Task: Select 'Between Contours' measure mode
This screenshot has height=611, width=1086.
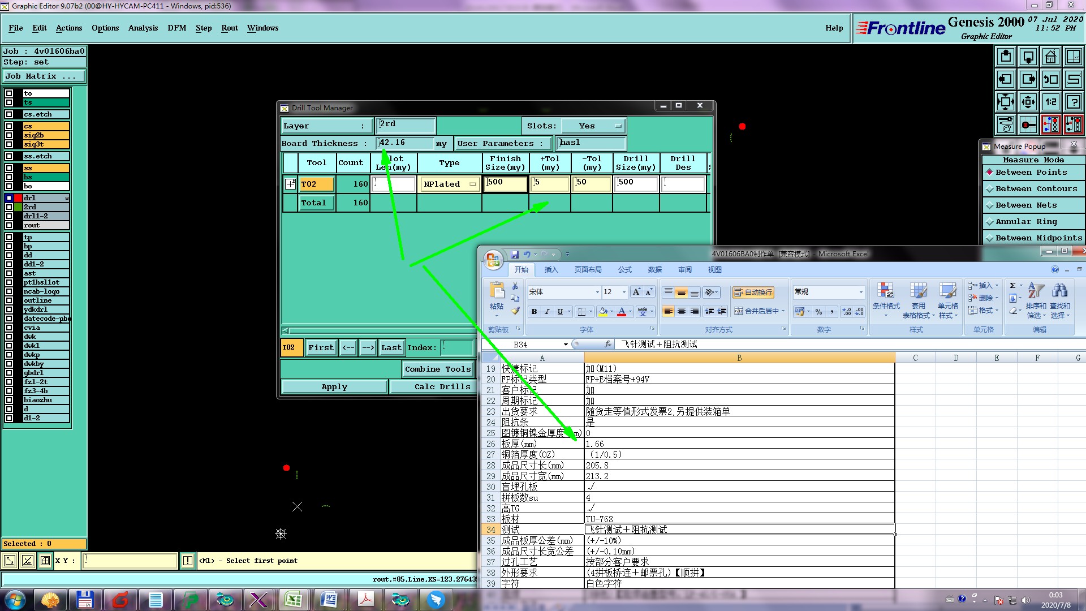Action: [1035, 189]
